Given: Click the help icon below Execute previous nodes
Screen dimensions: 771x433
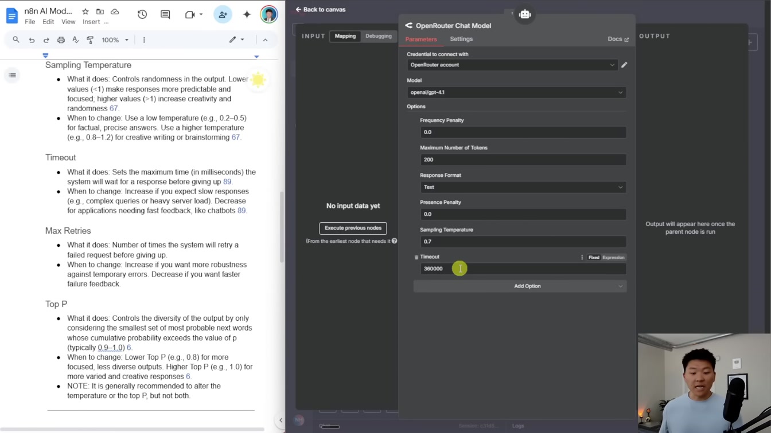Looking at the screenshot, I should click(x=394, y=241).
